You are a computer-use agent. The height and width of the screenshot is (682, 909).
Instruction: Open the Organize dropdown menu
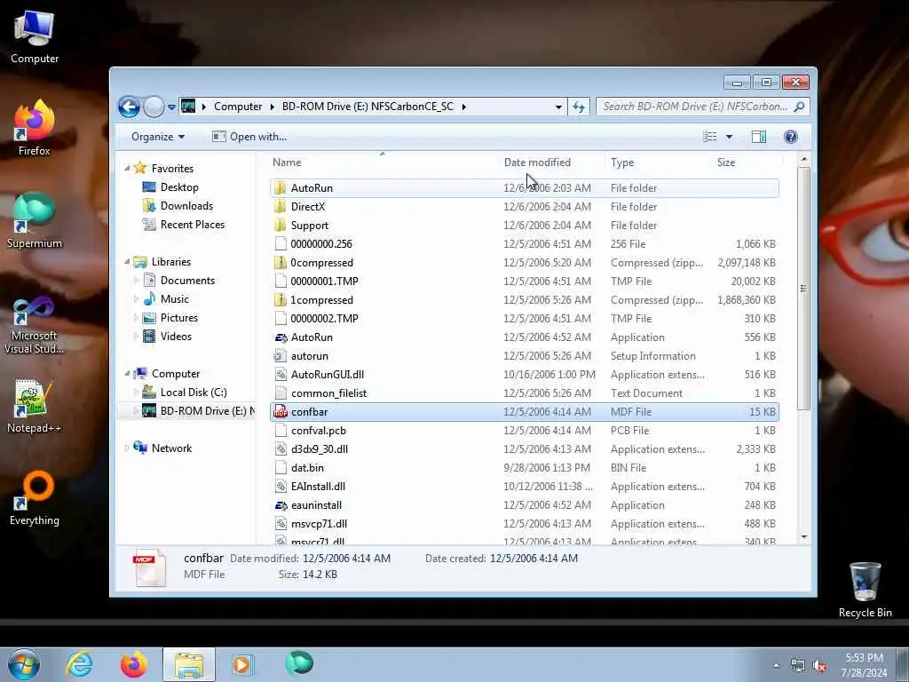point(158,137)
